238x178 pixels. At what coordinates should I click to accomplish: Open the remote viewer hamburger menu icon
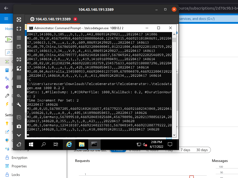pos(19,37)
